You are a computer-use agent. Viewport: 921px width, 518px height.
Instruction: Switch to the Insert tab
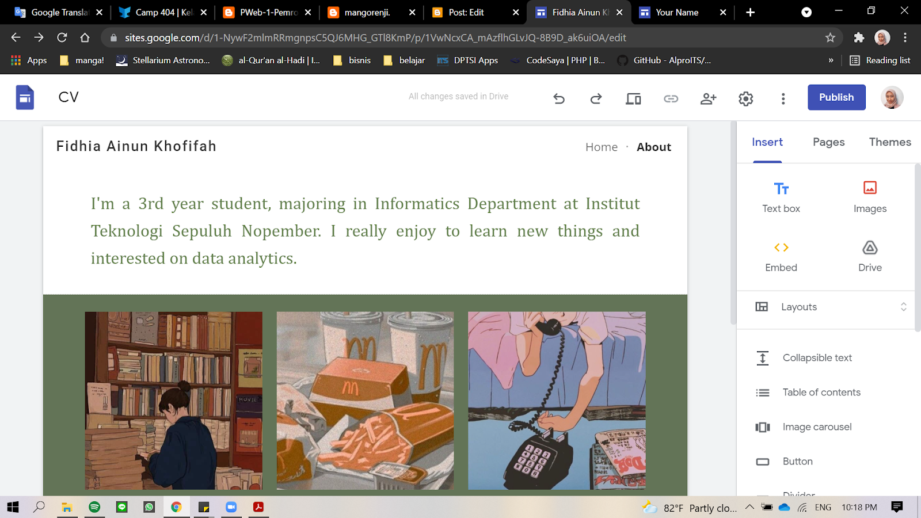tap(767, 142)
